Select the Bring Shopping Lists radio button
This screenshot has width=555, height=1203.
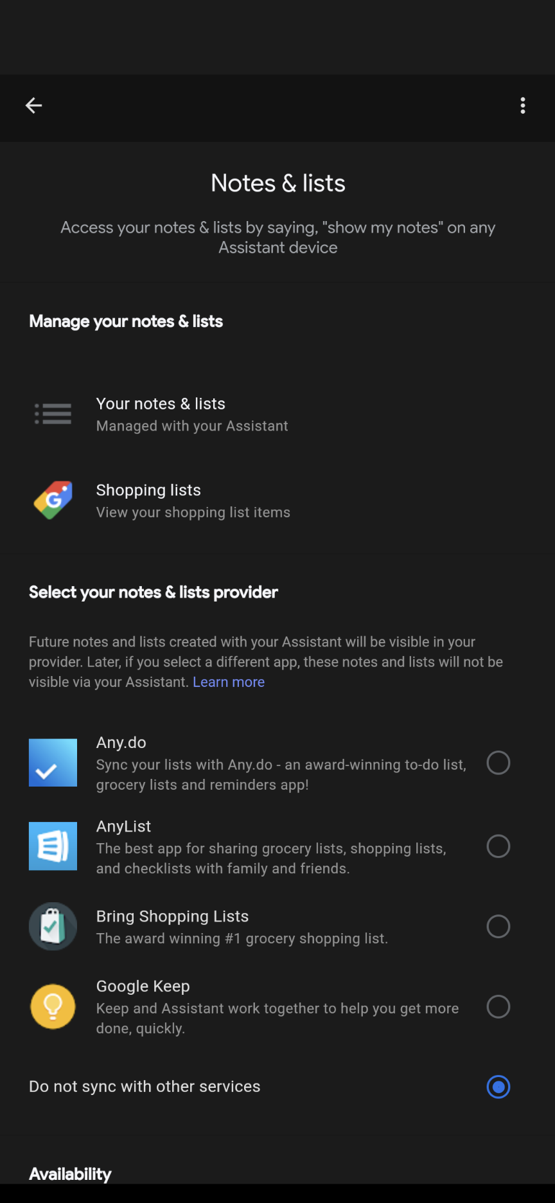498,927
